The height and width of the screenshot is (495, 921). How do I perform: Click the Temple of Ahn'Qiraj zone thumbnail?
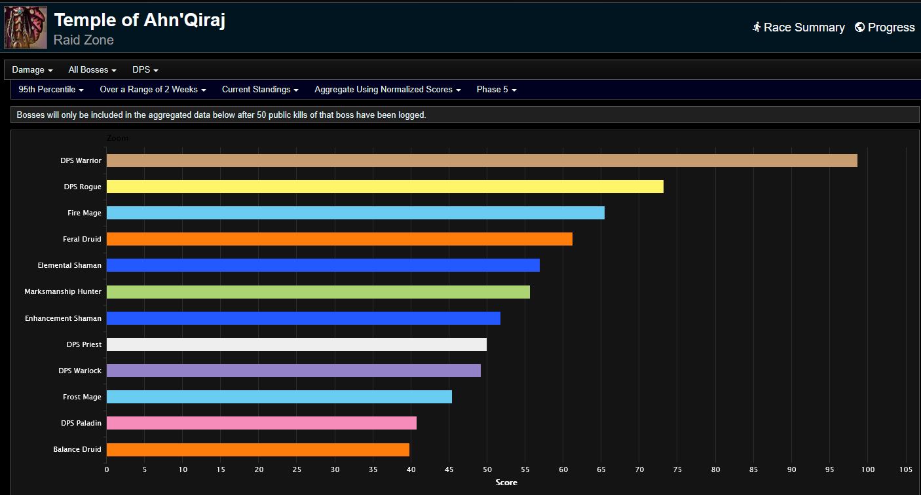click(26, 27)
